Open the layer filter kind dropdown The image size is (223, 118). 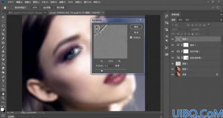tap(178, 25)
